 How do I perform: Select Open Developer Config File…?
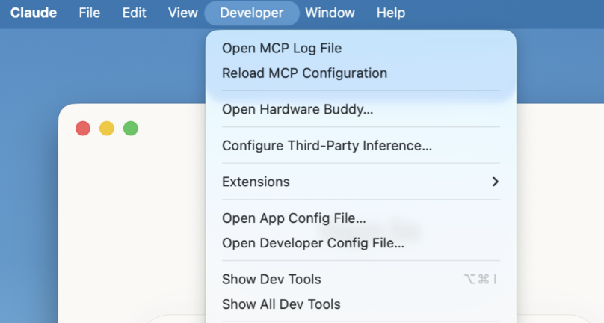click(x=361, y=243)
